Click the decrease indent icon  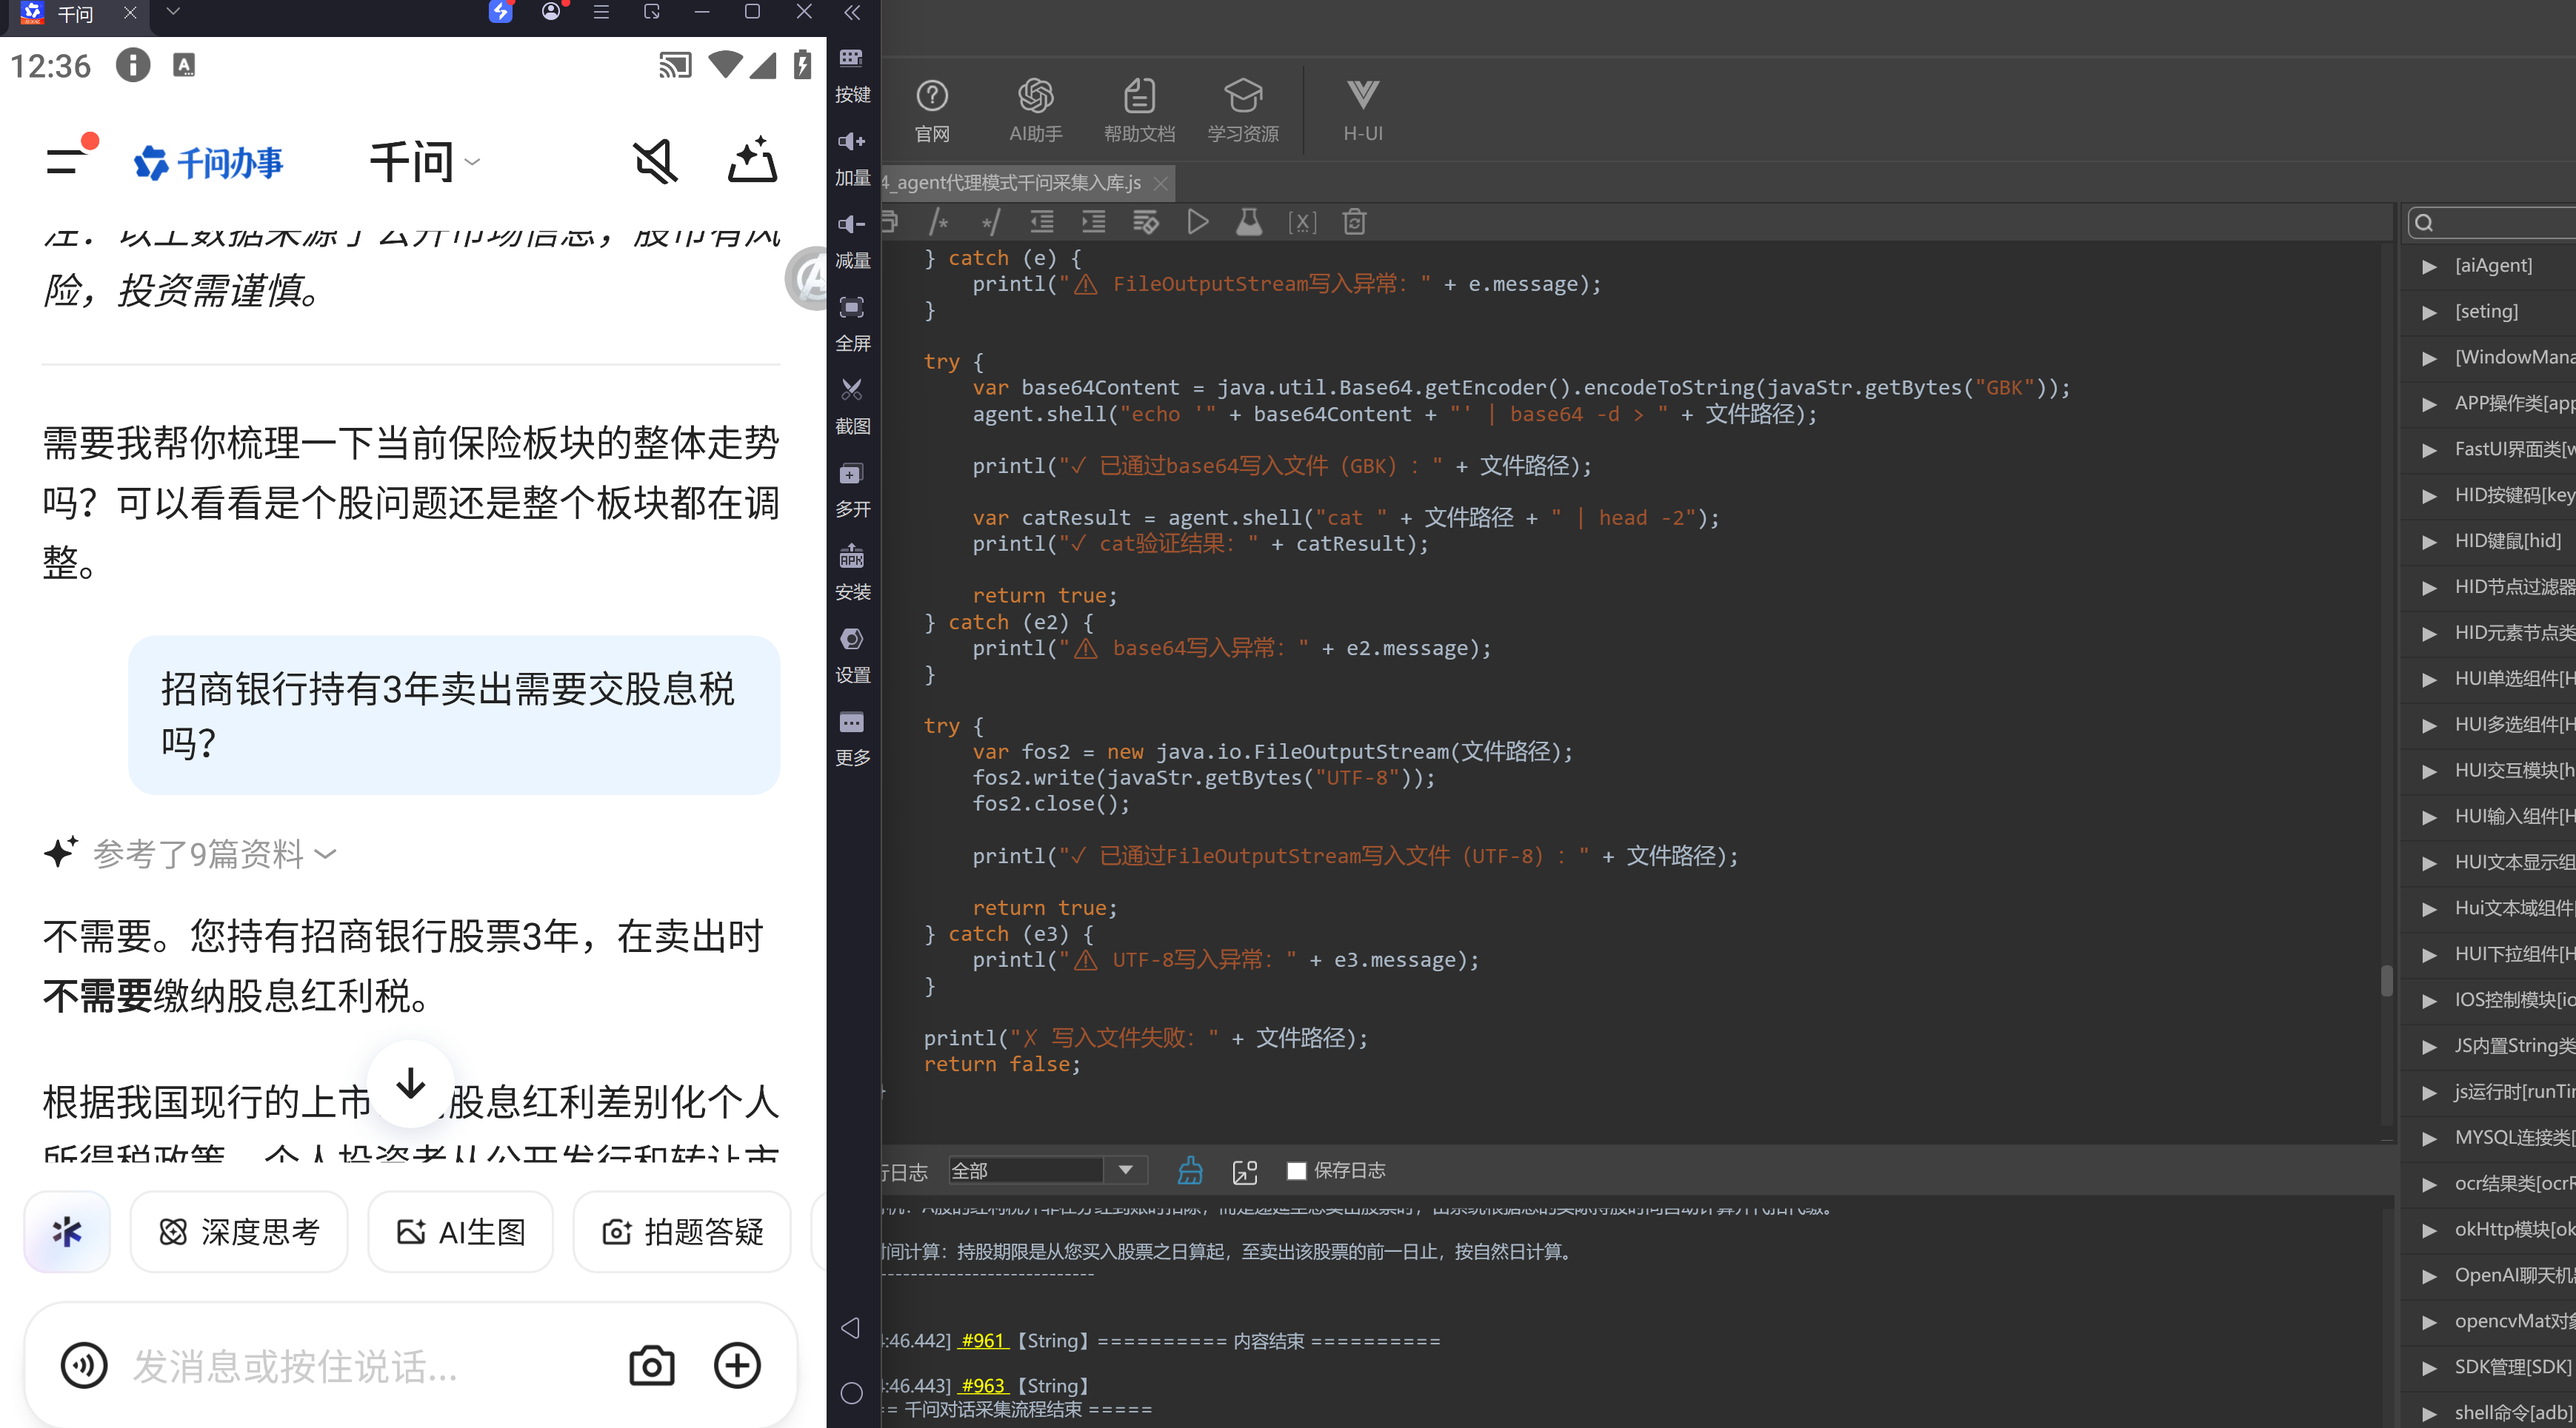point(1042,222)
